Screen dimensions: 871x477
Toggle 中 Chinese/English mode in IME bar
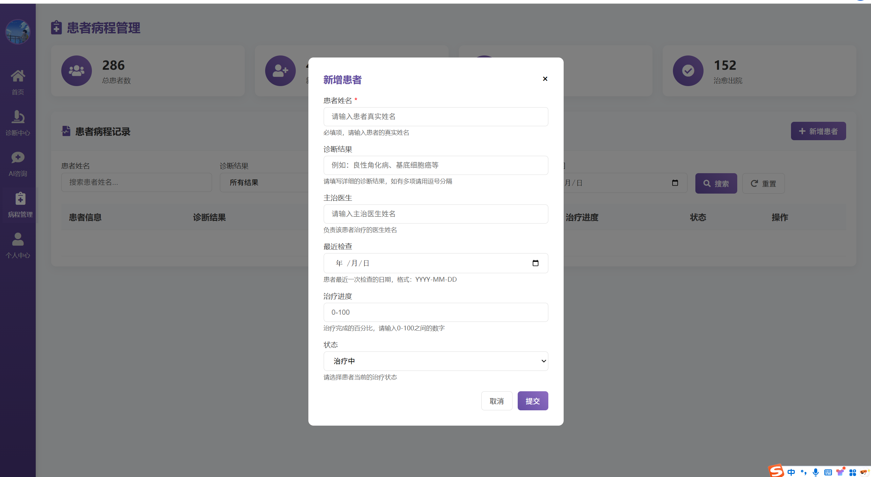(x=791, y=472)
